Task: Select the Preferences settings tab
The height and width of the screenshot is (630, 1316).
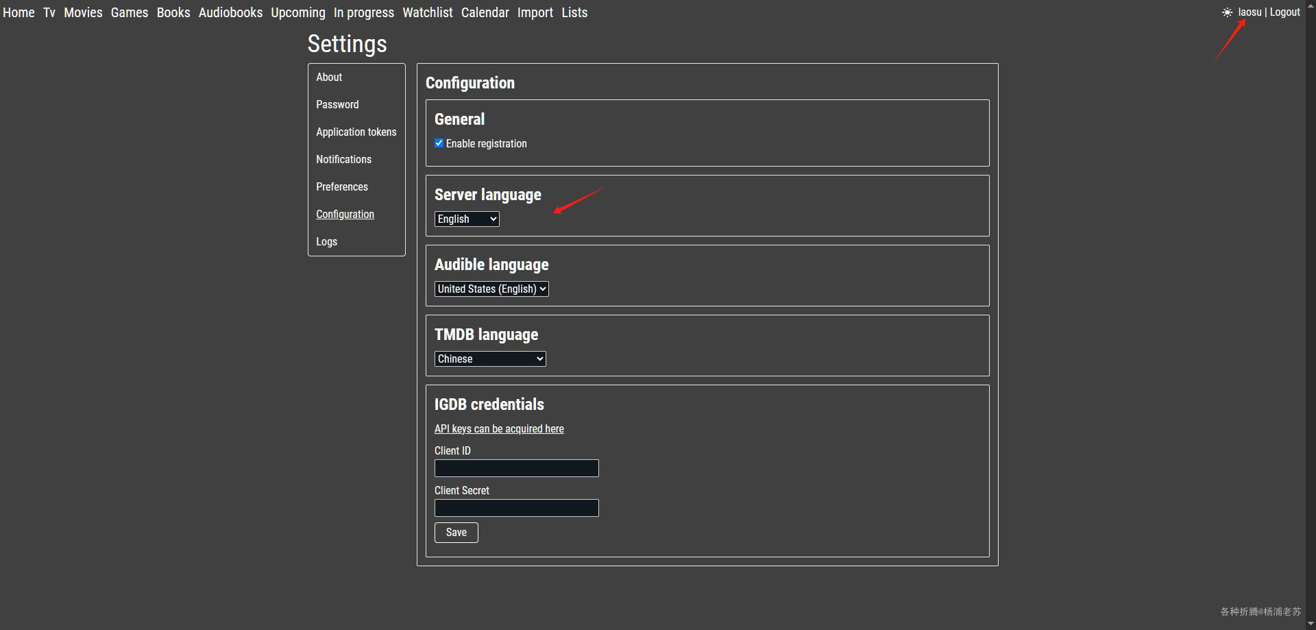Action: pos(342,186)
